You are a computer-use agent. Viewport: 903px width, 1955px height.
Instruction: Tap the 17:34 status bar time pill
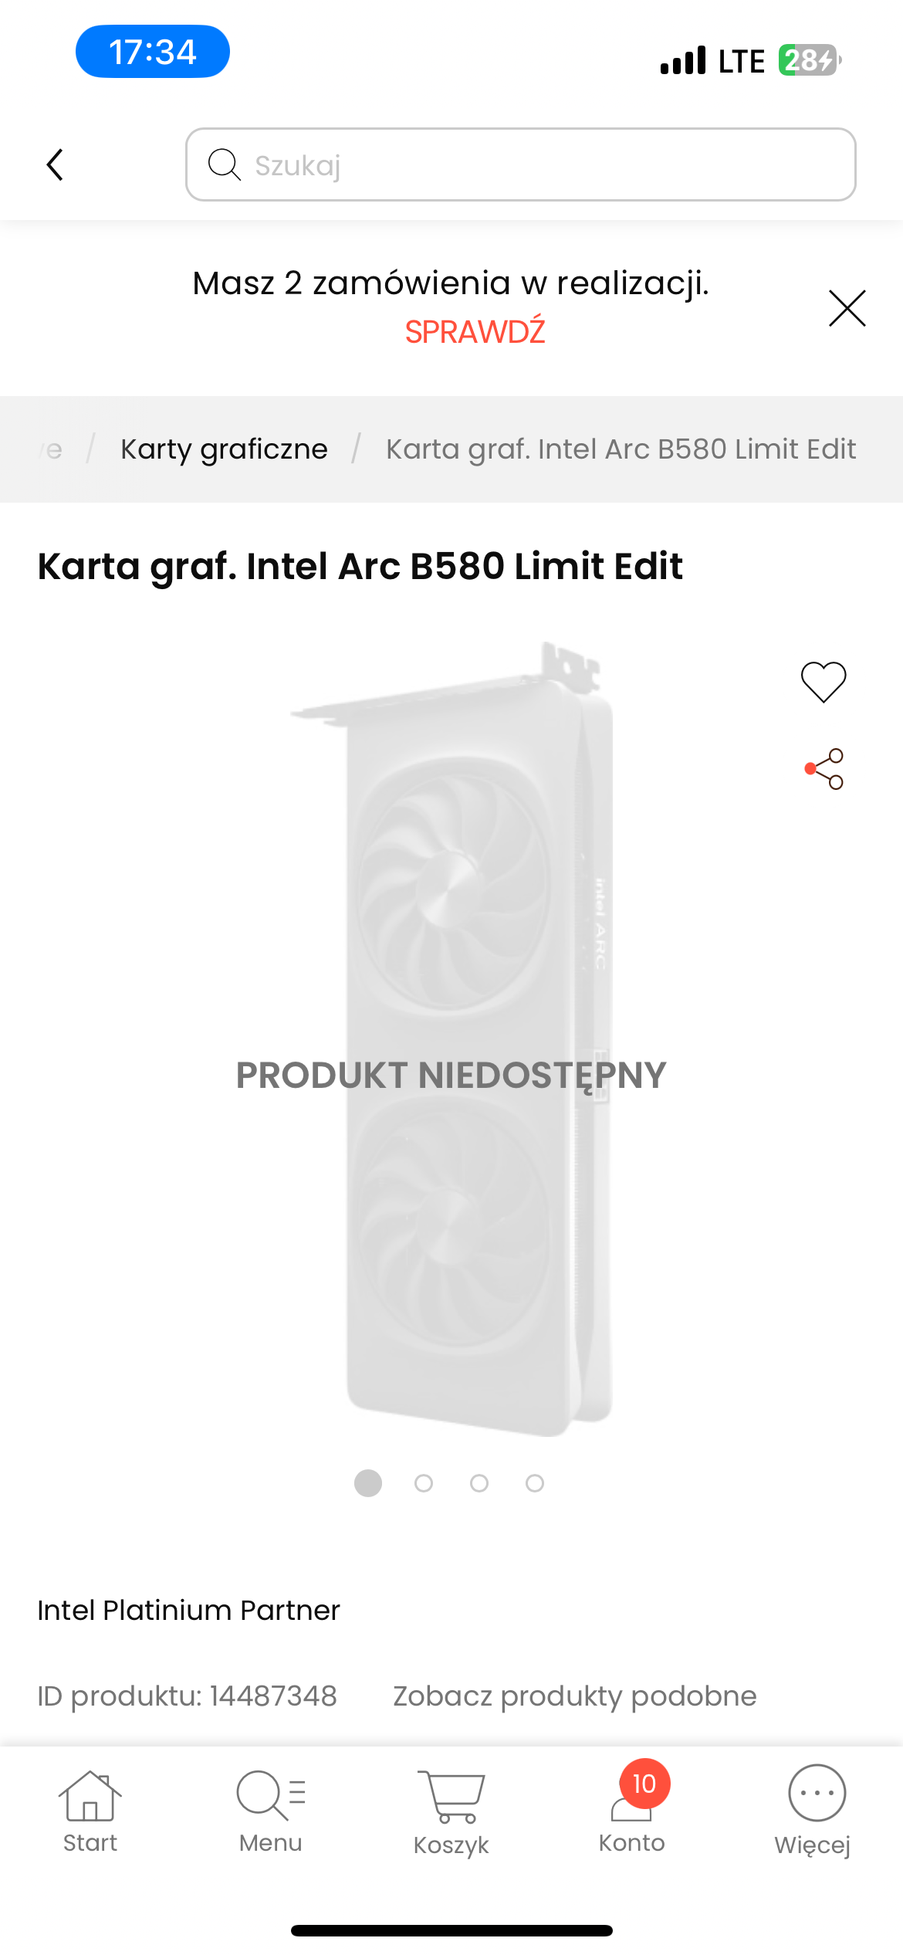click(153, 52)
